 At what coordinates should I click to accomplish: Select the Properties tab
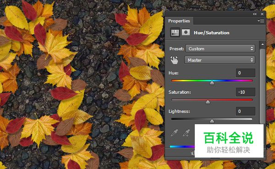pyautogui.click(x=179, y=21)
